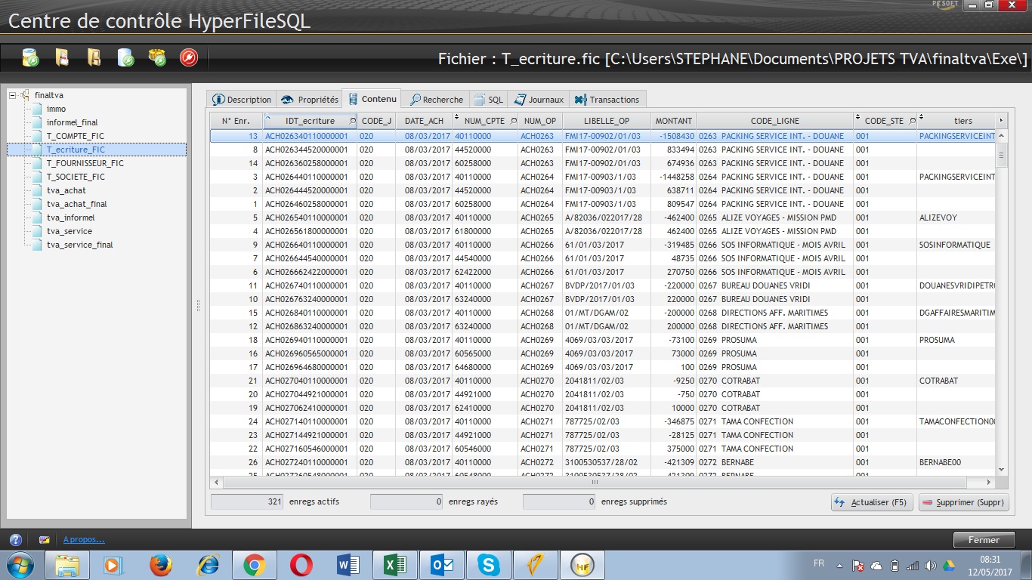
Task: Open the Propriétés tab
Action: click(x=308, y=100)
